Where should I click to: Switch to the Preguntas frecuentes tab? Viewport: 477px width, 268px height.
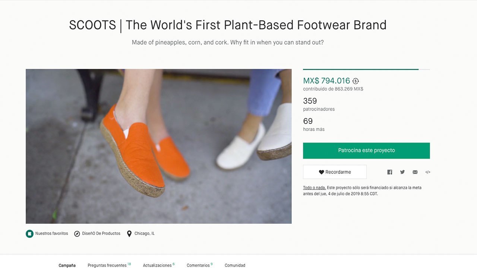[x=107, y=265]
